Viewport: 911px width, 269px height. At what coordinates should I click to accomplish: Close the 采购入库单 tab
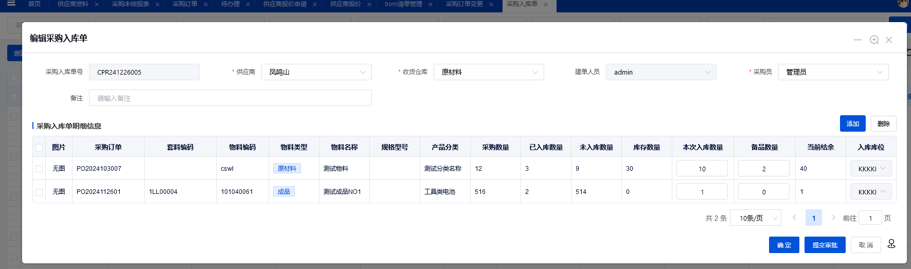pyautogui.click(x=546, y=4)
